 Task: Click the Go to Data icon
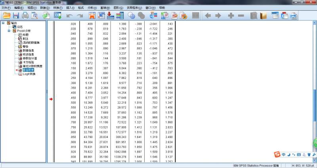92,15
